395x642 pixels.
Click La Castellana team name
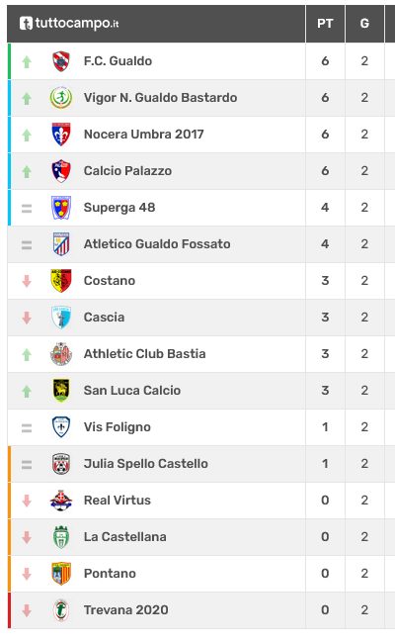125,537
